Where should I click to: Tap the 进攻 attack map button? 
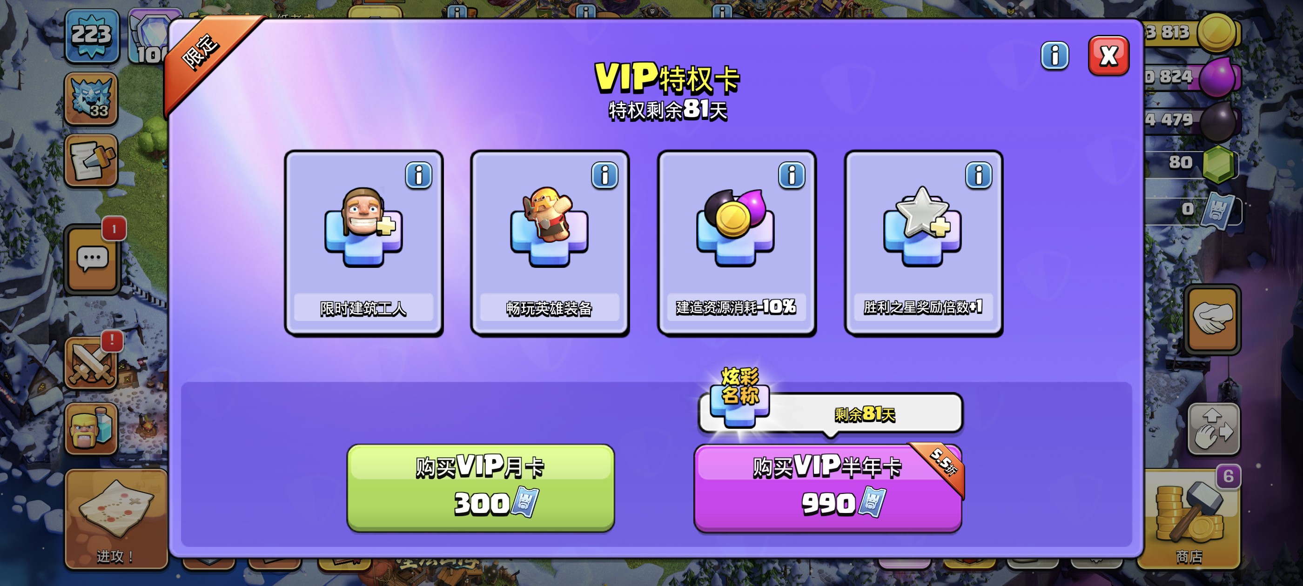click(x=116, y=519)
